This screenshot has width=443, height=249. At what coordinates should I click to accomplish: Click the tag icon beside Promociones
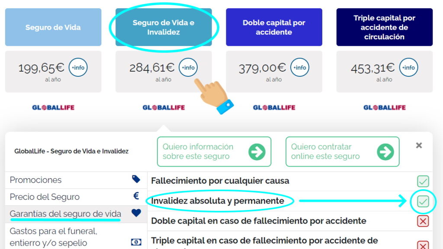coord(136,179)
